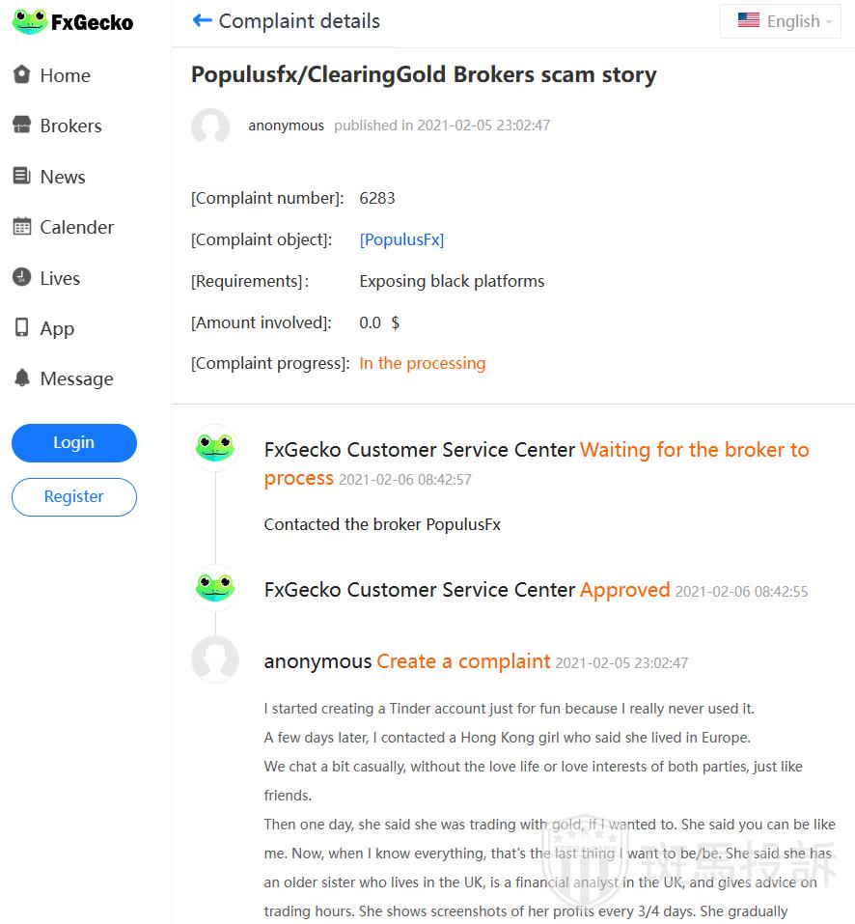Click the Message bell icon
Image resolution: width=855 pixels, height=924 pixels.
21,378
